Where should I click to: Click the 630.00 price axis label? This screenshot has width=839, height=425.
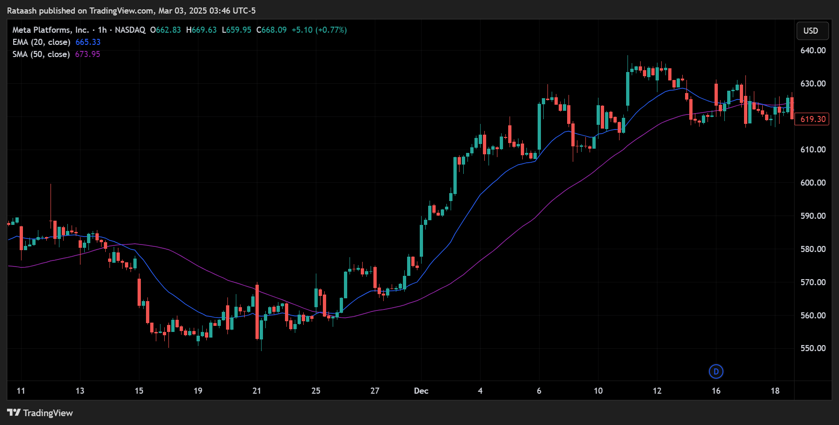tap(813, 84)
